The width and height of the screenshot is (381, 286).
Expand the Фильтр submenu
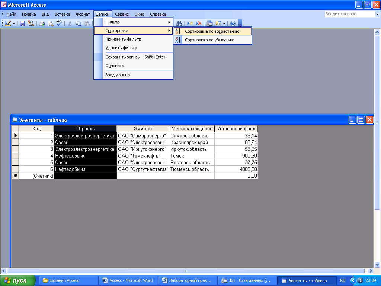pyautogui.click(x=133, y=22)
